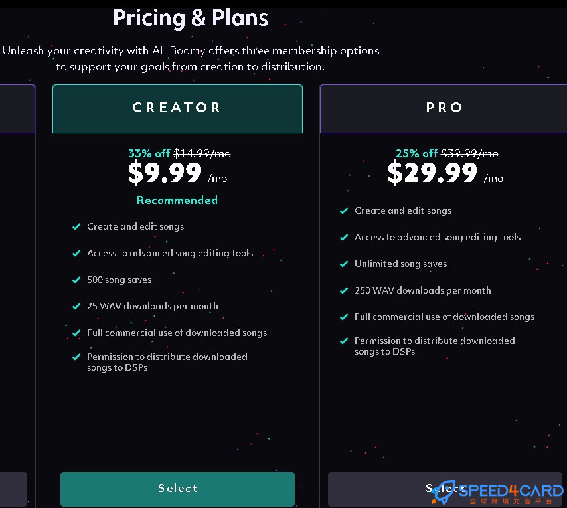Viewport: 567px width, 508px height.
Task: Click the '25% off' discount text
Action: point(417,153)
